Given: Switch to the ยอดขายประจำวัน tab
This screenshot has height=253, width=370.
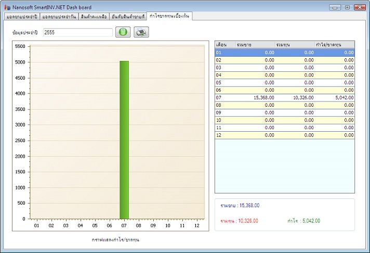Looking at the screenshot, I should (x=59, y=17).
